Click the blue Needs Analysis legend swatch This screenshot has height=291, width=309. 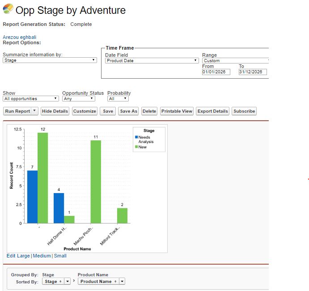[x=136, y=137]
